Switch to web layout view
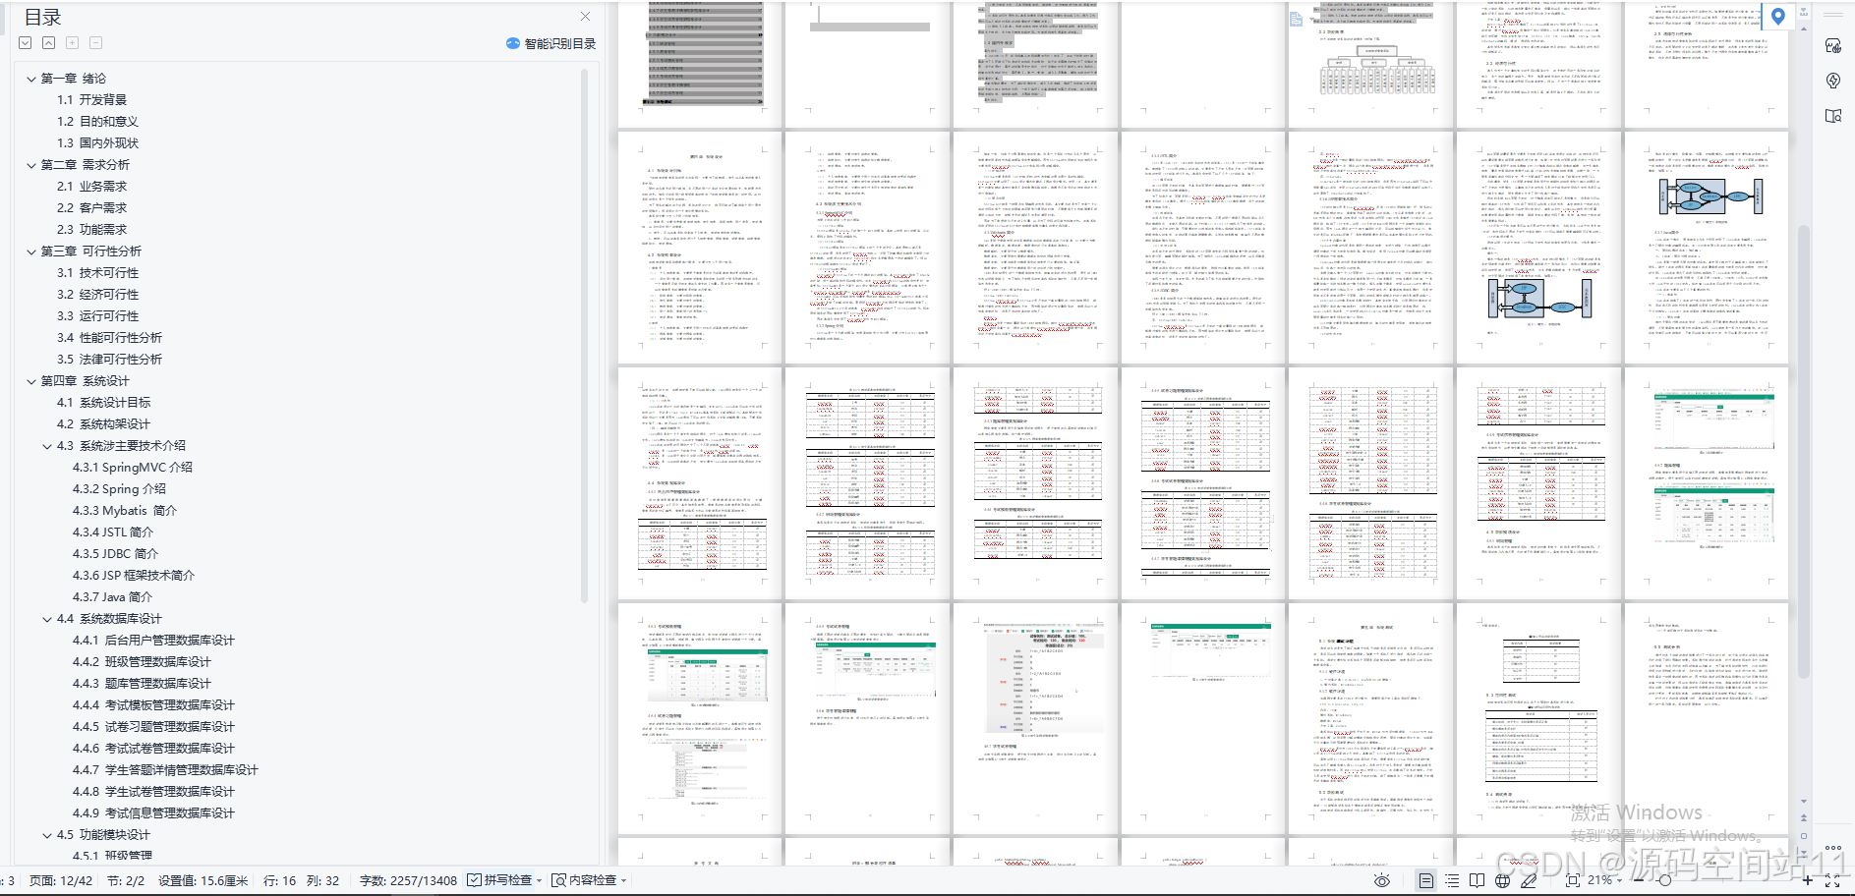 (x=1502, y=880)
